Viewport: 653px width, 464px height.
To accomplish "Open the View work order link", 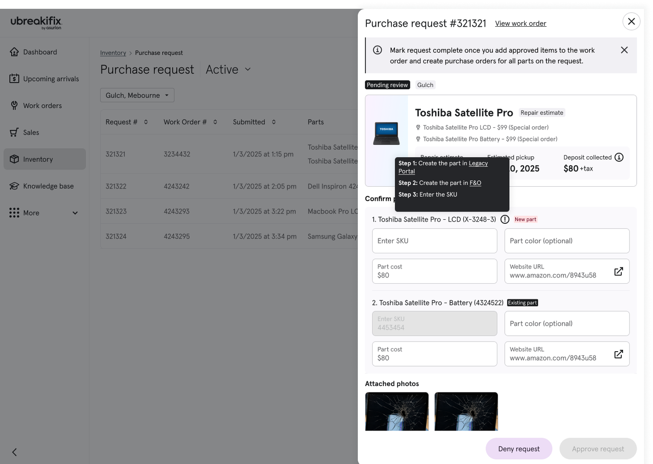I will [521, 24].
